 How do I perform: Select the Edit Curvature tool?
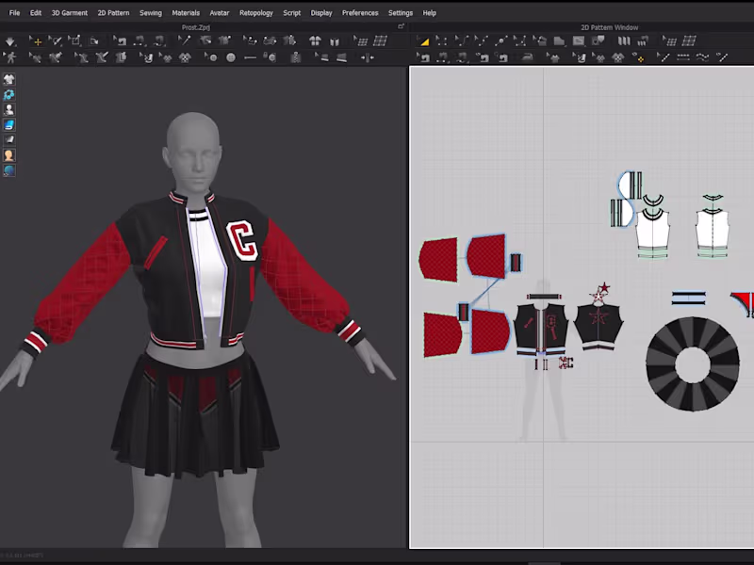(x=461, y=41)
